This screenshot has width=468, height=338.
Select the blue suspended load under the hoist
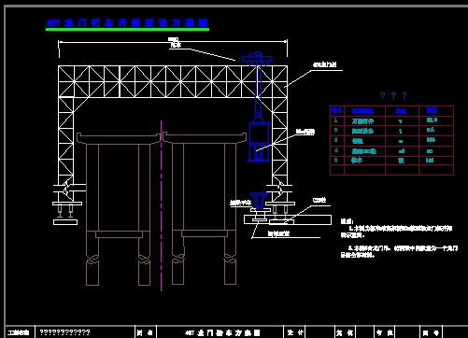259,141
